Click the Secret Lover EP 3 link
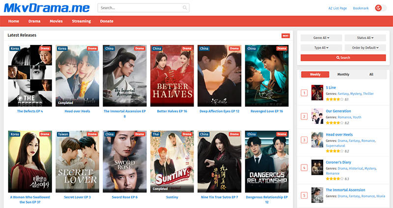The height and width of the screenshot is (208, 393). click(77, 197)
